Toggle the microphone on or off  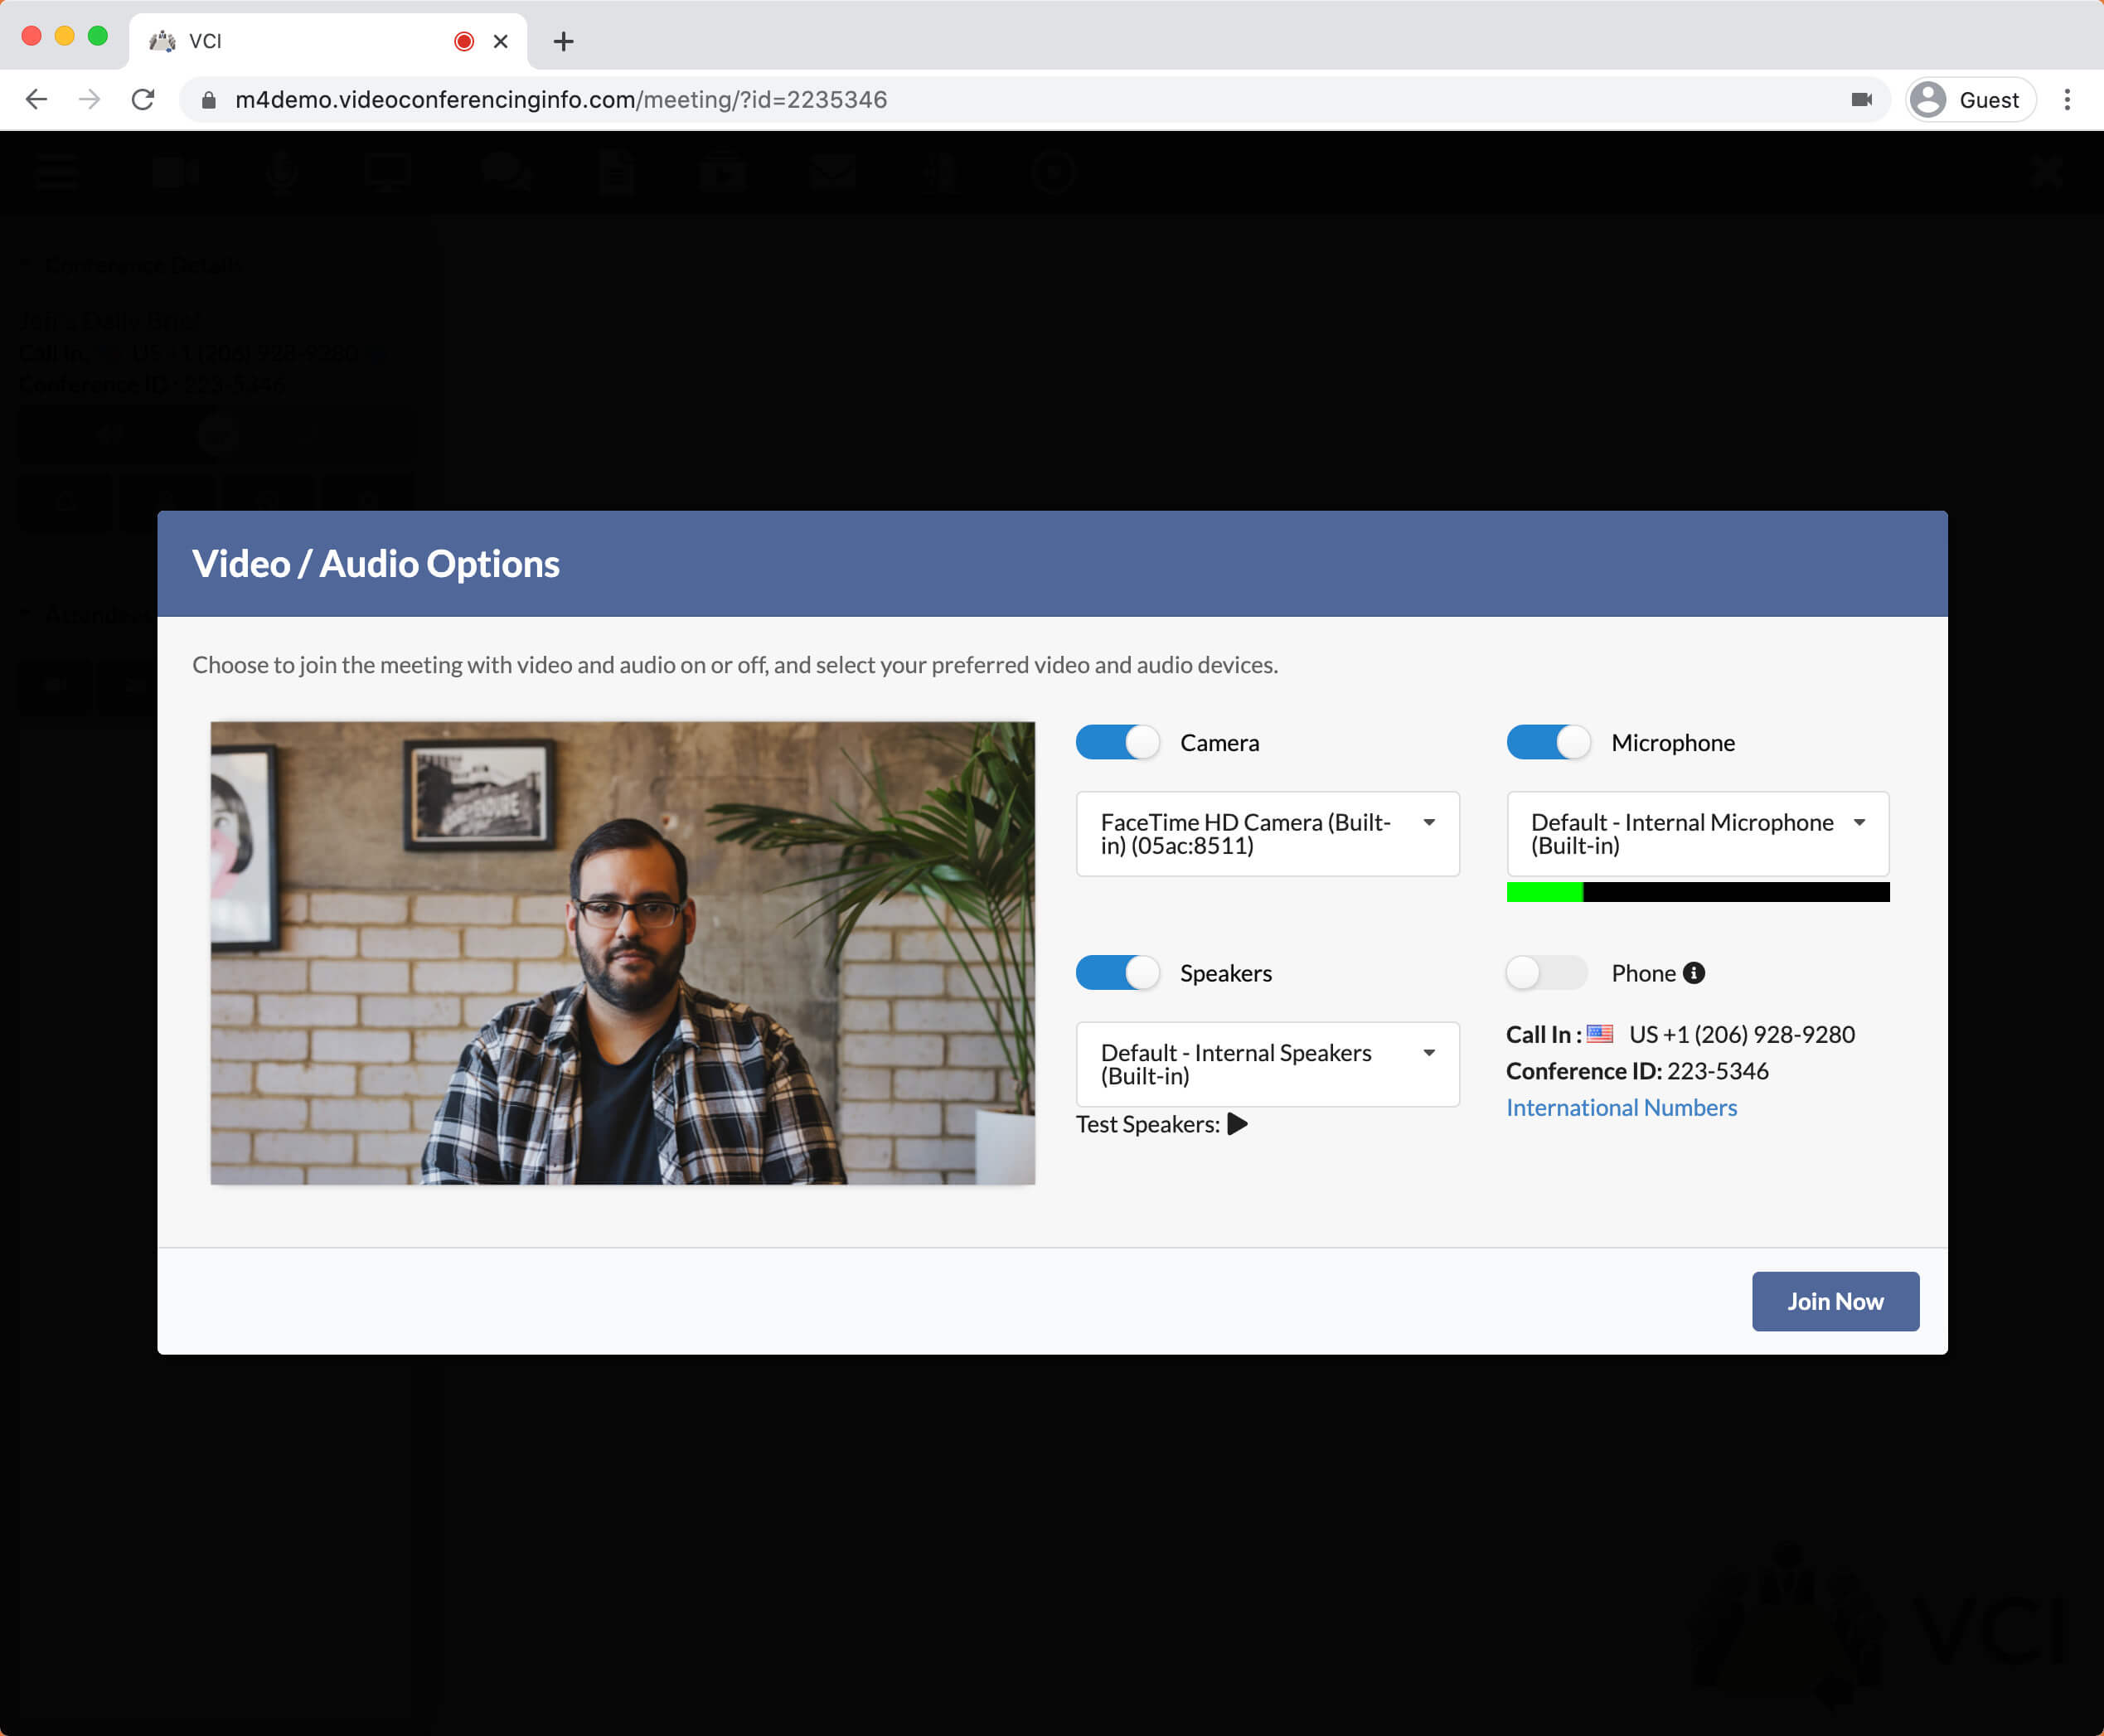[1549, 741]
